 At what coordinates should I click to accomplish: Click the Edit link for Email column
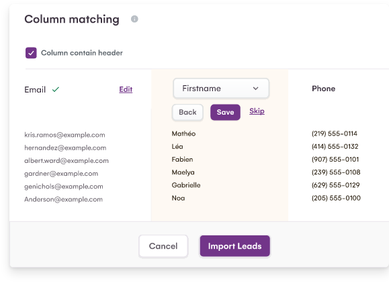(126, 89)
